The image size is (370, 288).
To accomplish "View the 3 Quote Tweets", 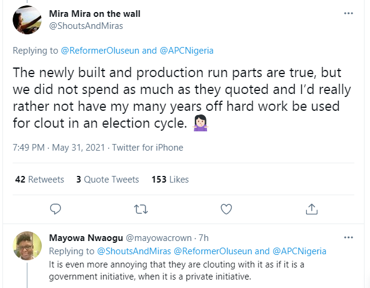I will click(107, 180).
